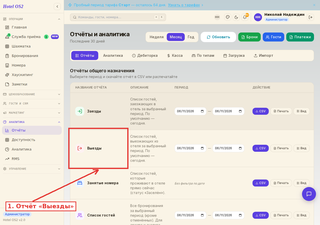Click the Обновить button

coord(218,37)
